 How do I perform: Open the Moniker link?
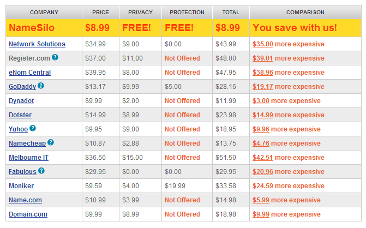click(x=21, y=186)
